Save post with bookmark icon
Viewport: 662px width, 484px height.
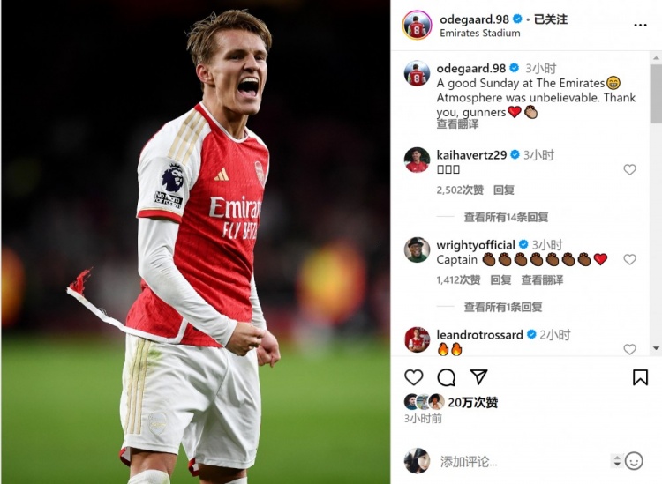(x=640, y=377)
